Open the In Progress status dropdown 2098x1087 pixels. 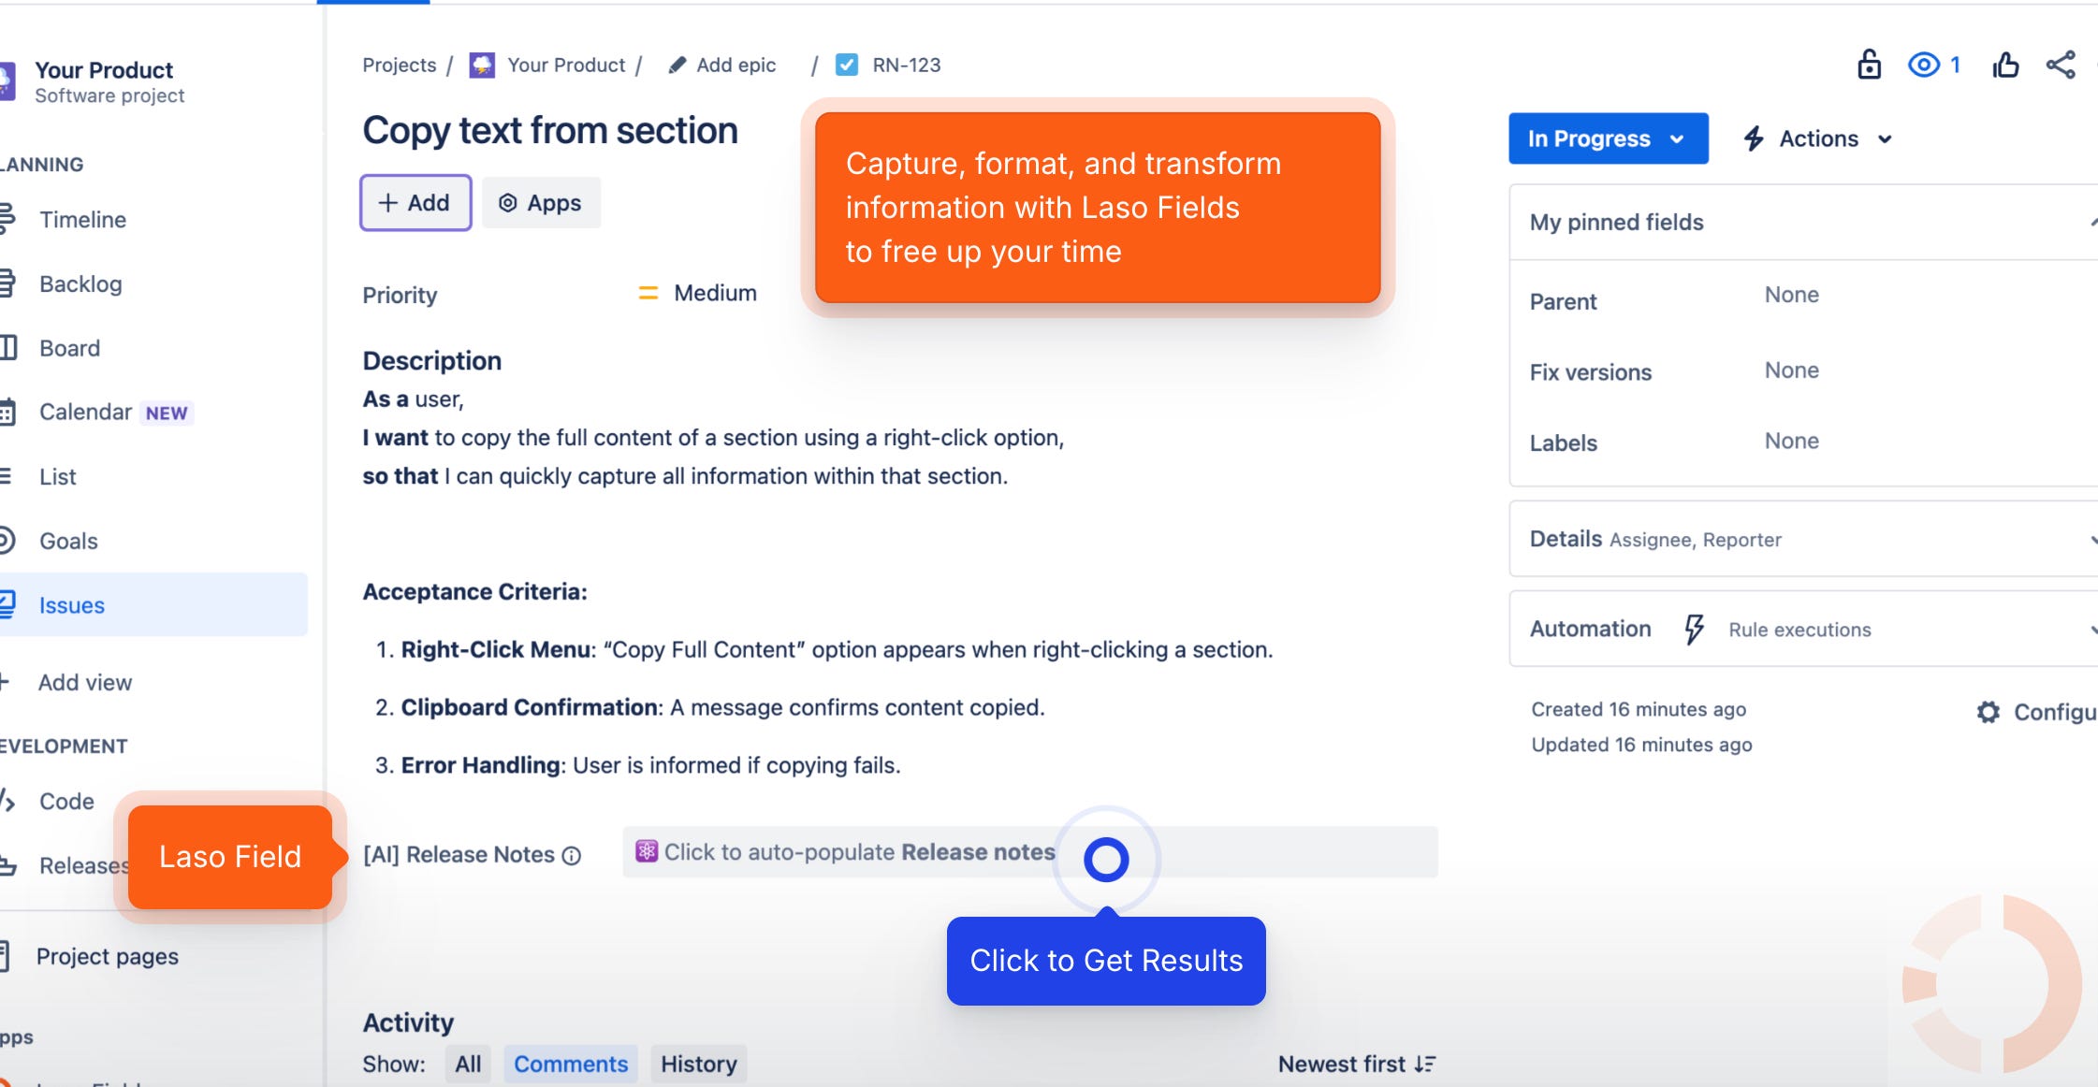(1608, 138)
